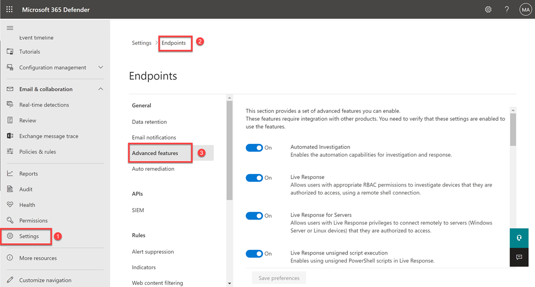Image resolution: width=535 pixels, height=287 pixels.
Task: Switch off Live Response unsigned script execution
Action: [x=254, y=254]
